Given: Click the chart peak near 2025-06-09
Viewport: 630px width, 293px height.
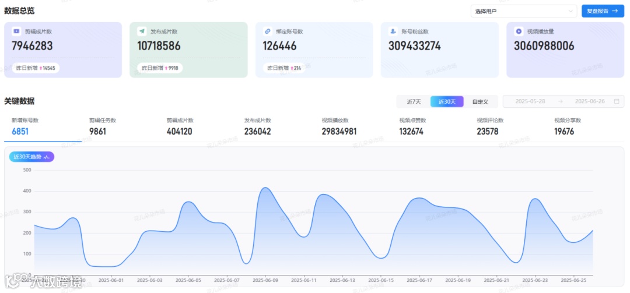Looking at the screenshot, I should (x=265, y=188).
